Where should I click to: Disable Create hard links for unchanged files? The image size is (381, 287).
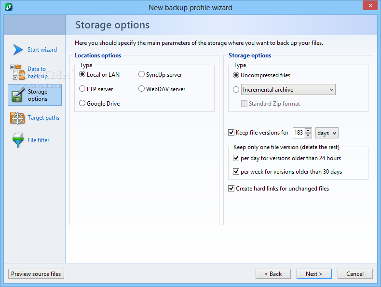point(231,189)
